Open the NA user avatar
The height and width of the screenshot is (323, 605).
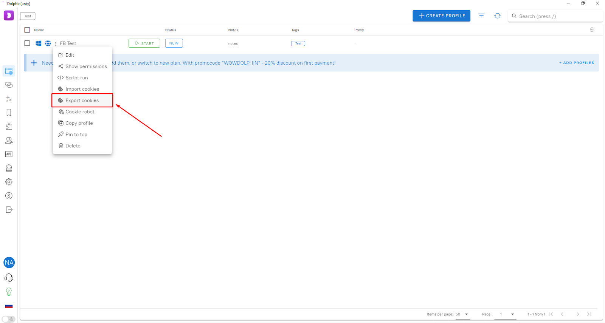pyautogui.click(x=9, y=263)
